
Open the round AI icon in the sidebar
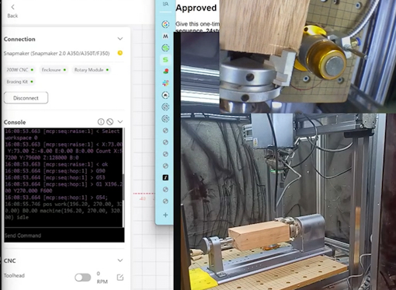coord(165,95)
